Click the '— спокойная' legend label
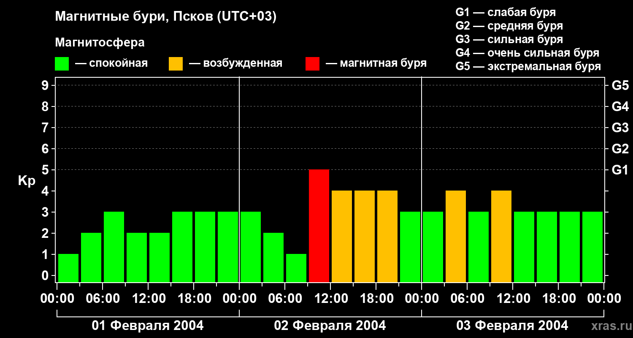Image resolution: width=633 pixels, height=338 pixels. coord(111,63)
